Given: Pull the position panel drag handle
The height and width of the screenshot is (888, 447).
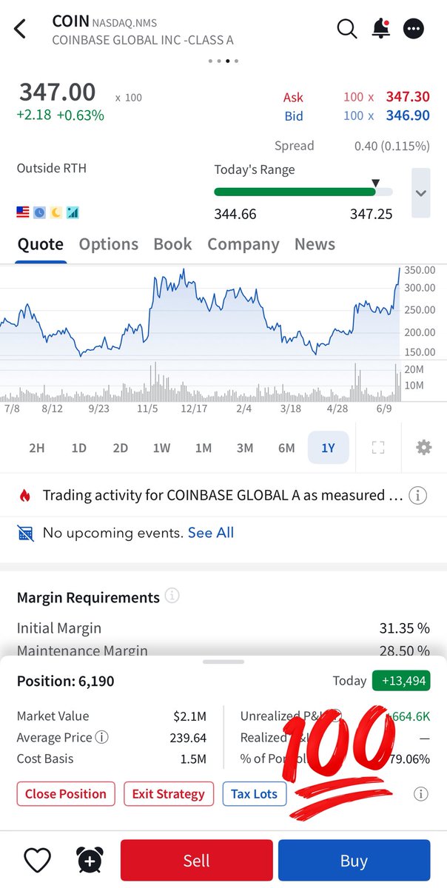Looking at the screenshot, I should 223,662.
